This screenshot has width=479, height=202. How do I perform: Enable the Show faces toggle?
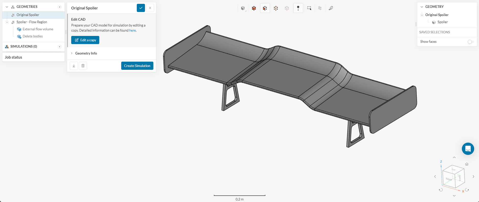(471, 42)
